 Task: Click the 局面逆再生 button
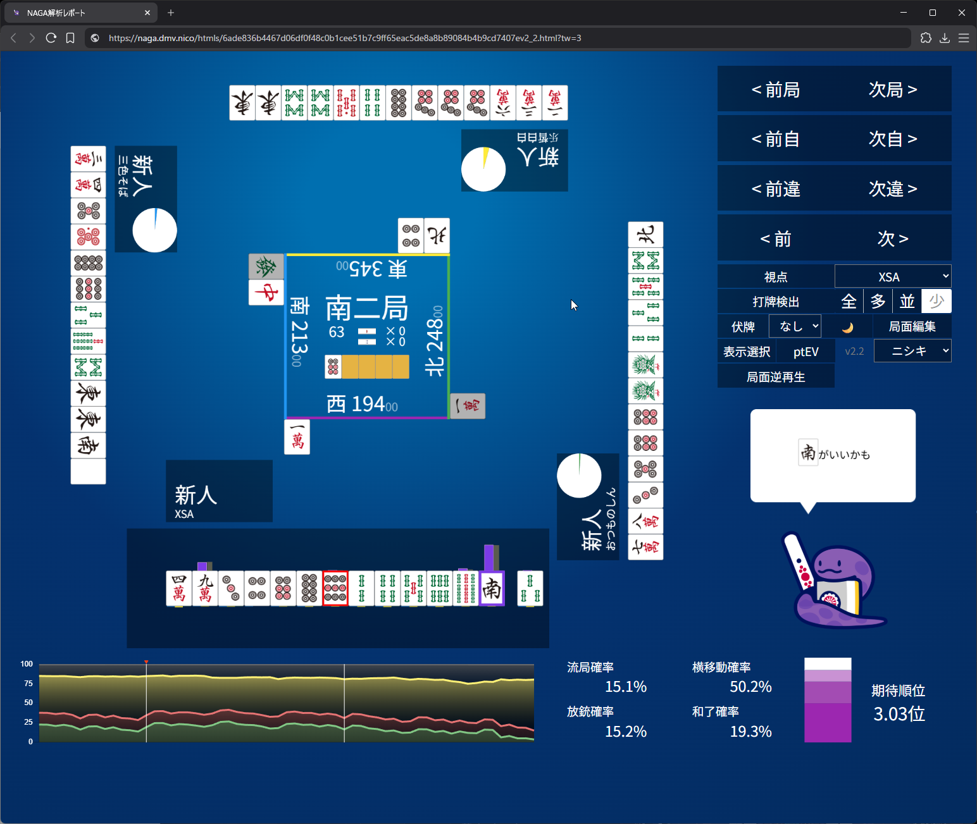[775, 377]
